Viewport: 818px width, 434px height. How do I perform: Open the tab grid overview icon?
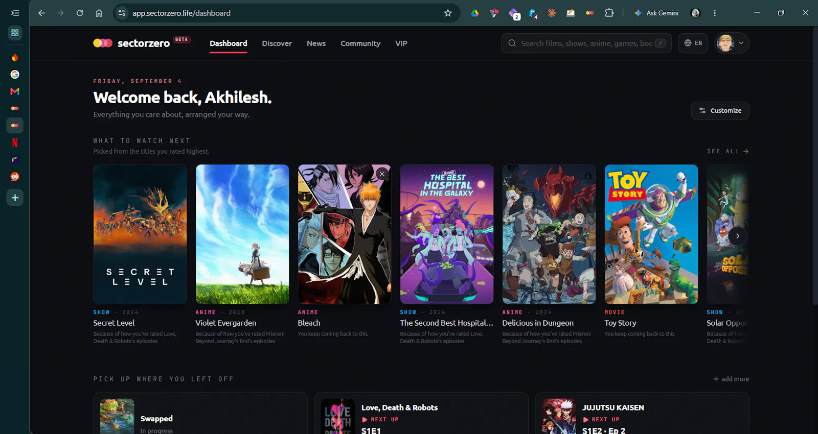pyautogui.click(x=15, y=33)
